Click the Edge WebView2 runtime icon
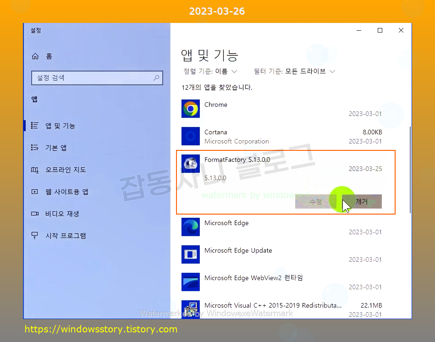Screen dimensions: 435x342 pyautogui.click(x=191, y=282)
